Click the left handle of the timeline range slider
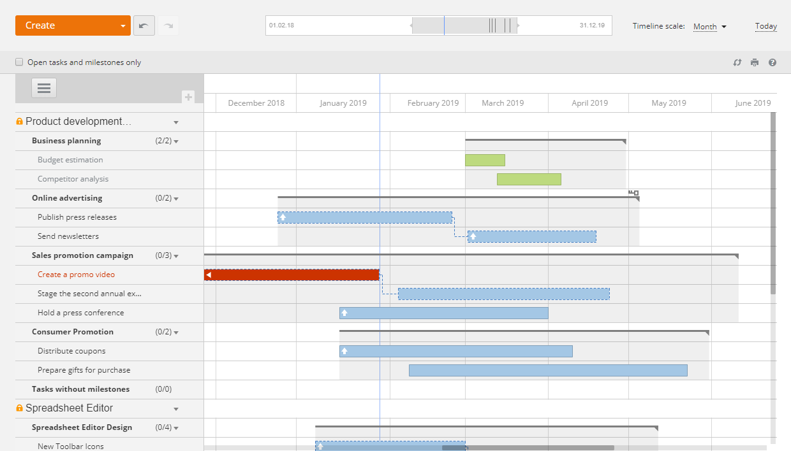 pyautogui.click(x=411, y=25)
